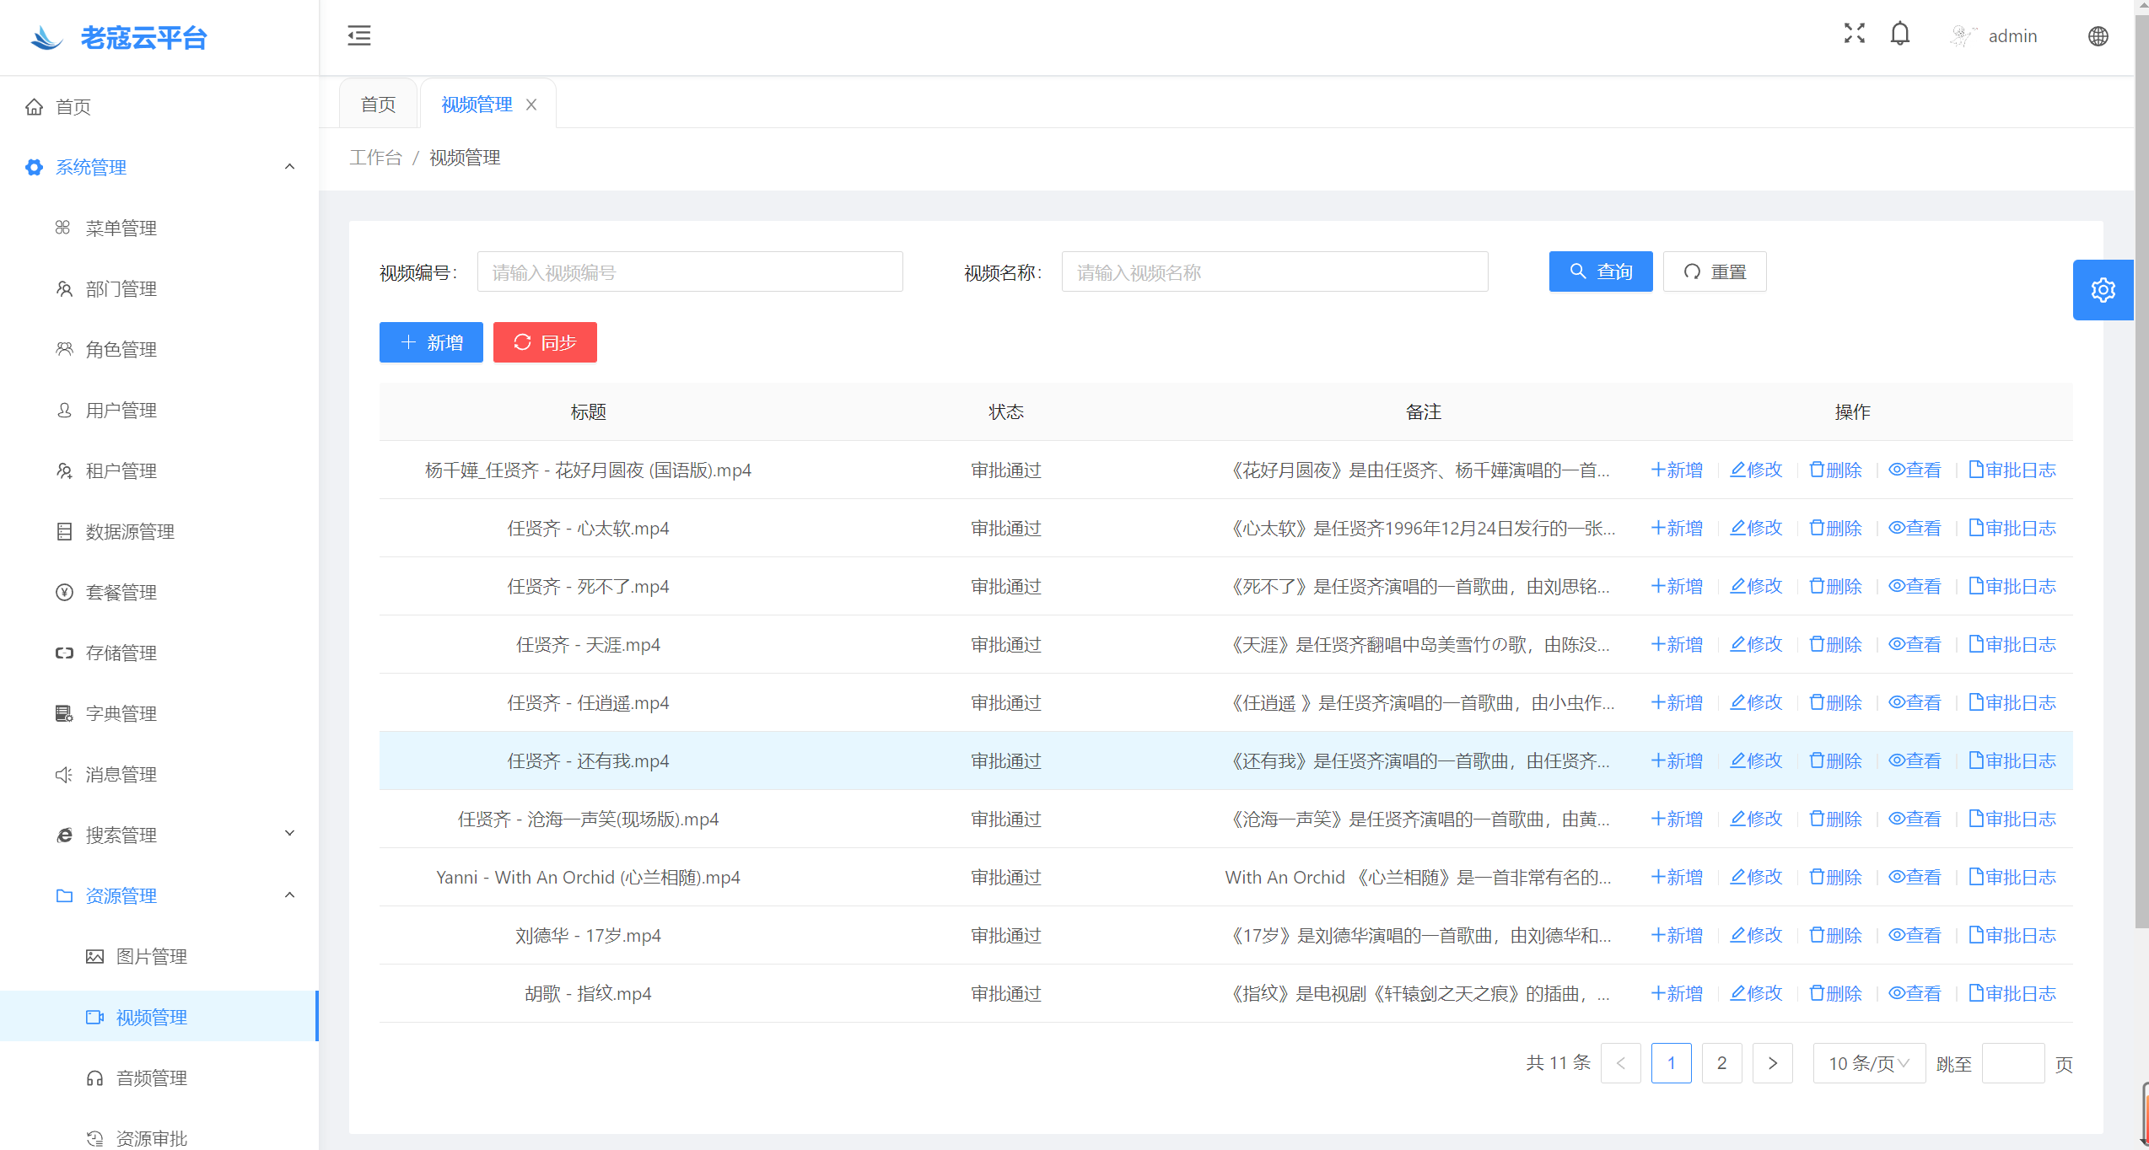Click the vertical page scrollbar

pos(2141,506)
